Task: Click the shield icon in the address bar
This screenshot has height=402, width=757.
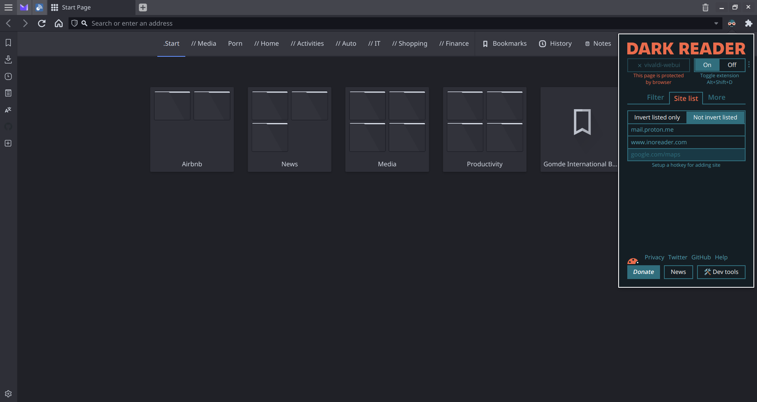Action: click(75, 23)
